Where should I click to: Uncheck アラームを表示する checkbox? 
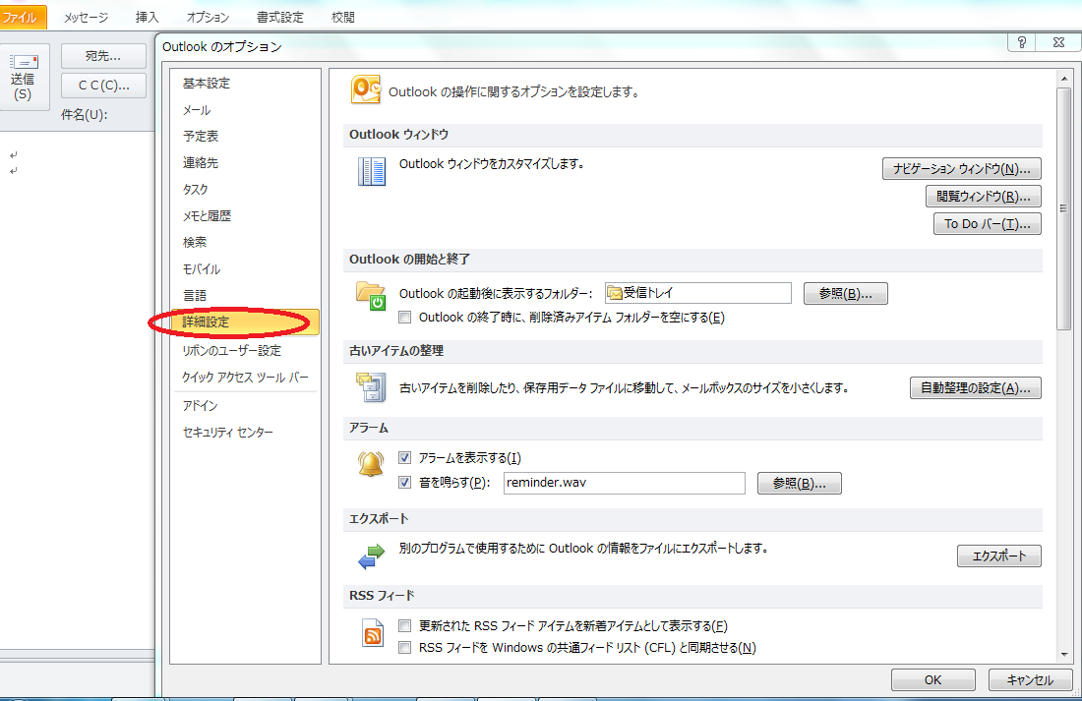click(405, 457)
